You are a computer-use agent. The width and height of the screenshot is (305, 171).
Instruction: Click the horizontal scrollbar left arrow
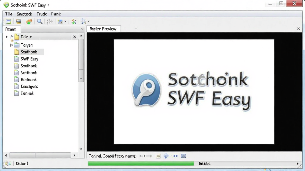6,155
